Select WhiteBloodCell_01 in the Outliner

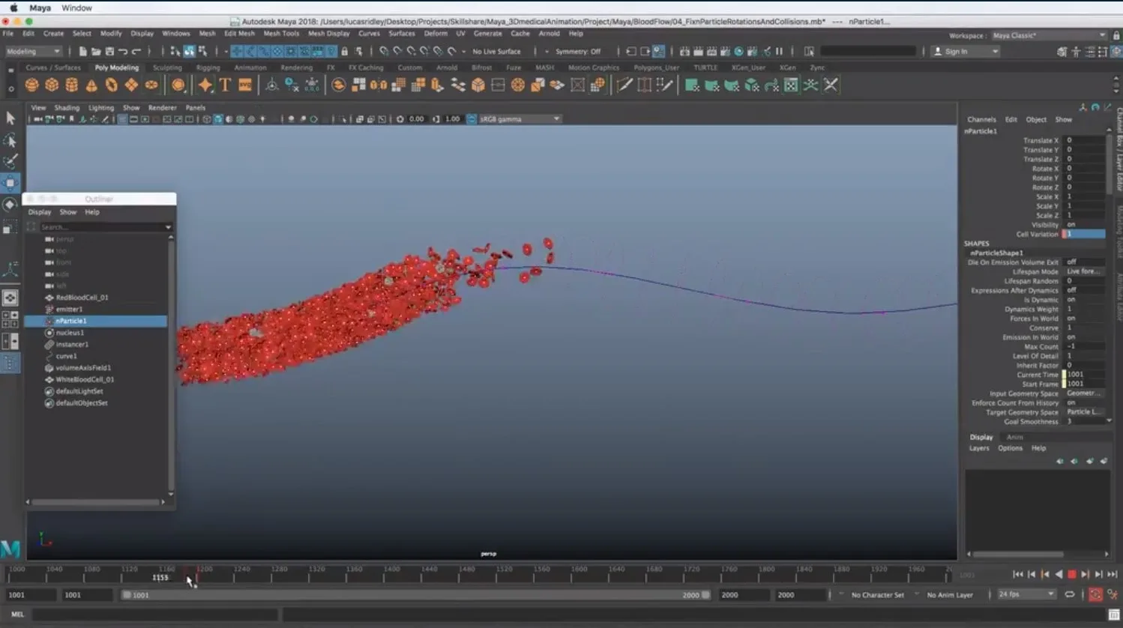(85, 379)
